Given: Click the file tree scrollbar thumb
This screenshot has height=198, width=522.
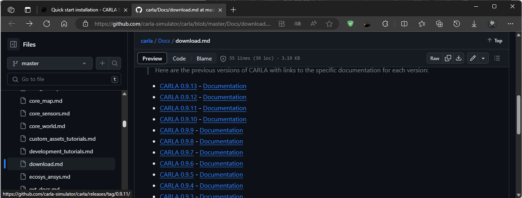Looking at the screenshot, I should point(124,124).
